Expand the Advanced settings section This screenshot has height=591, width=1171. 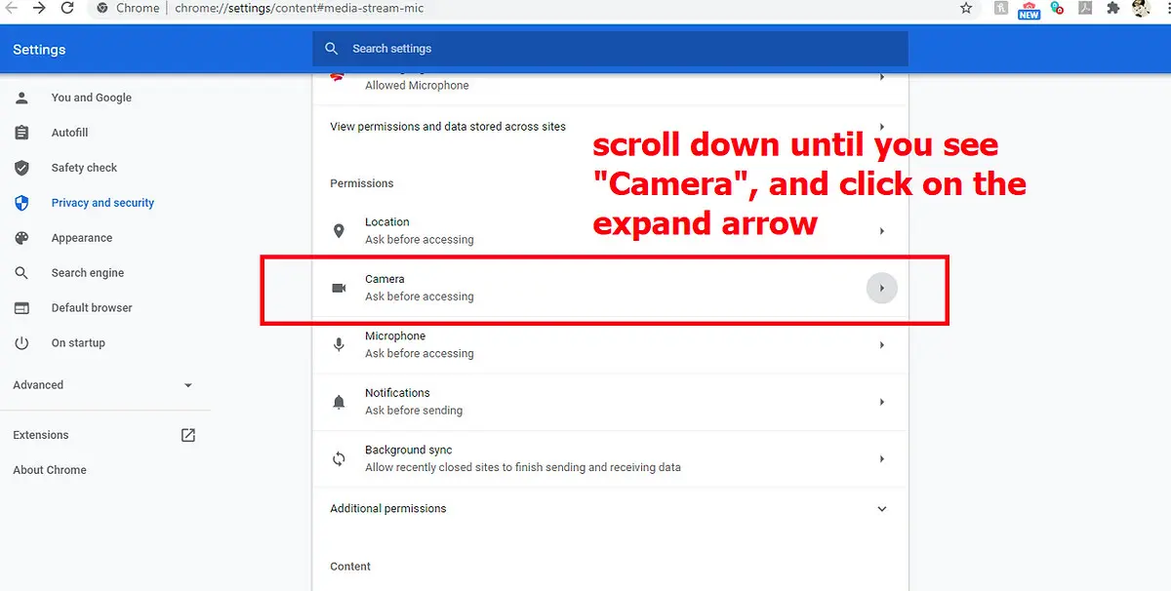click(187, 384)
